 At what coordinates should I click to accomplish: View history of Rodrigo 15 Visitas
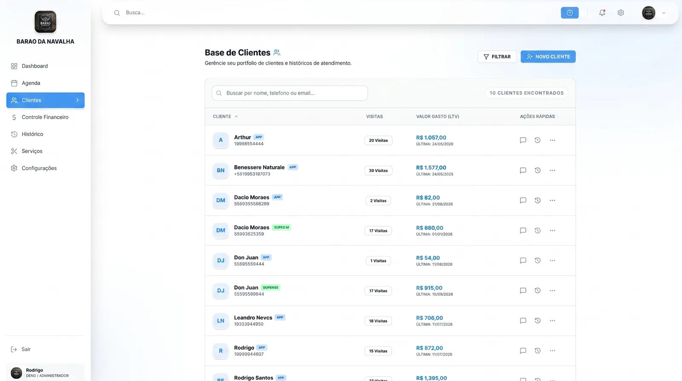[538, 351]
